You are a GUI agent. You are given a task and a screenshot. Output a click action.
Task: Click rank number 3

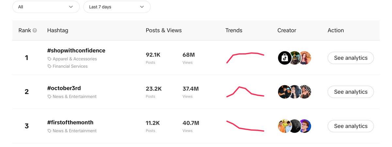27,126
